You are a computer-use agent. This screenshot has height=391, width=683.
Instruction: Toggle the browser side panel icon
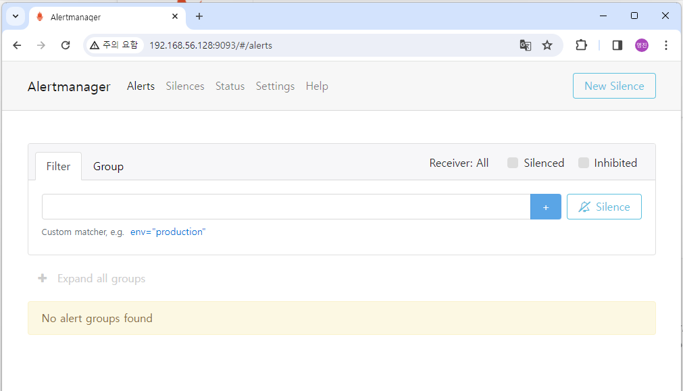click(617, 45)
